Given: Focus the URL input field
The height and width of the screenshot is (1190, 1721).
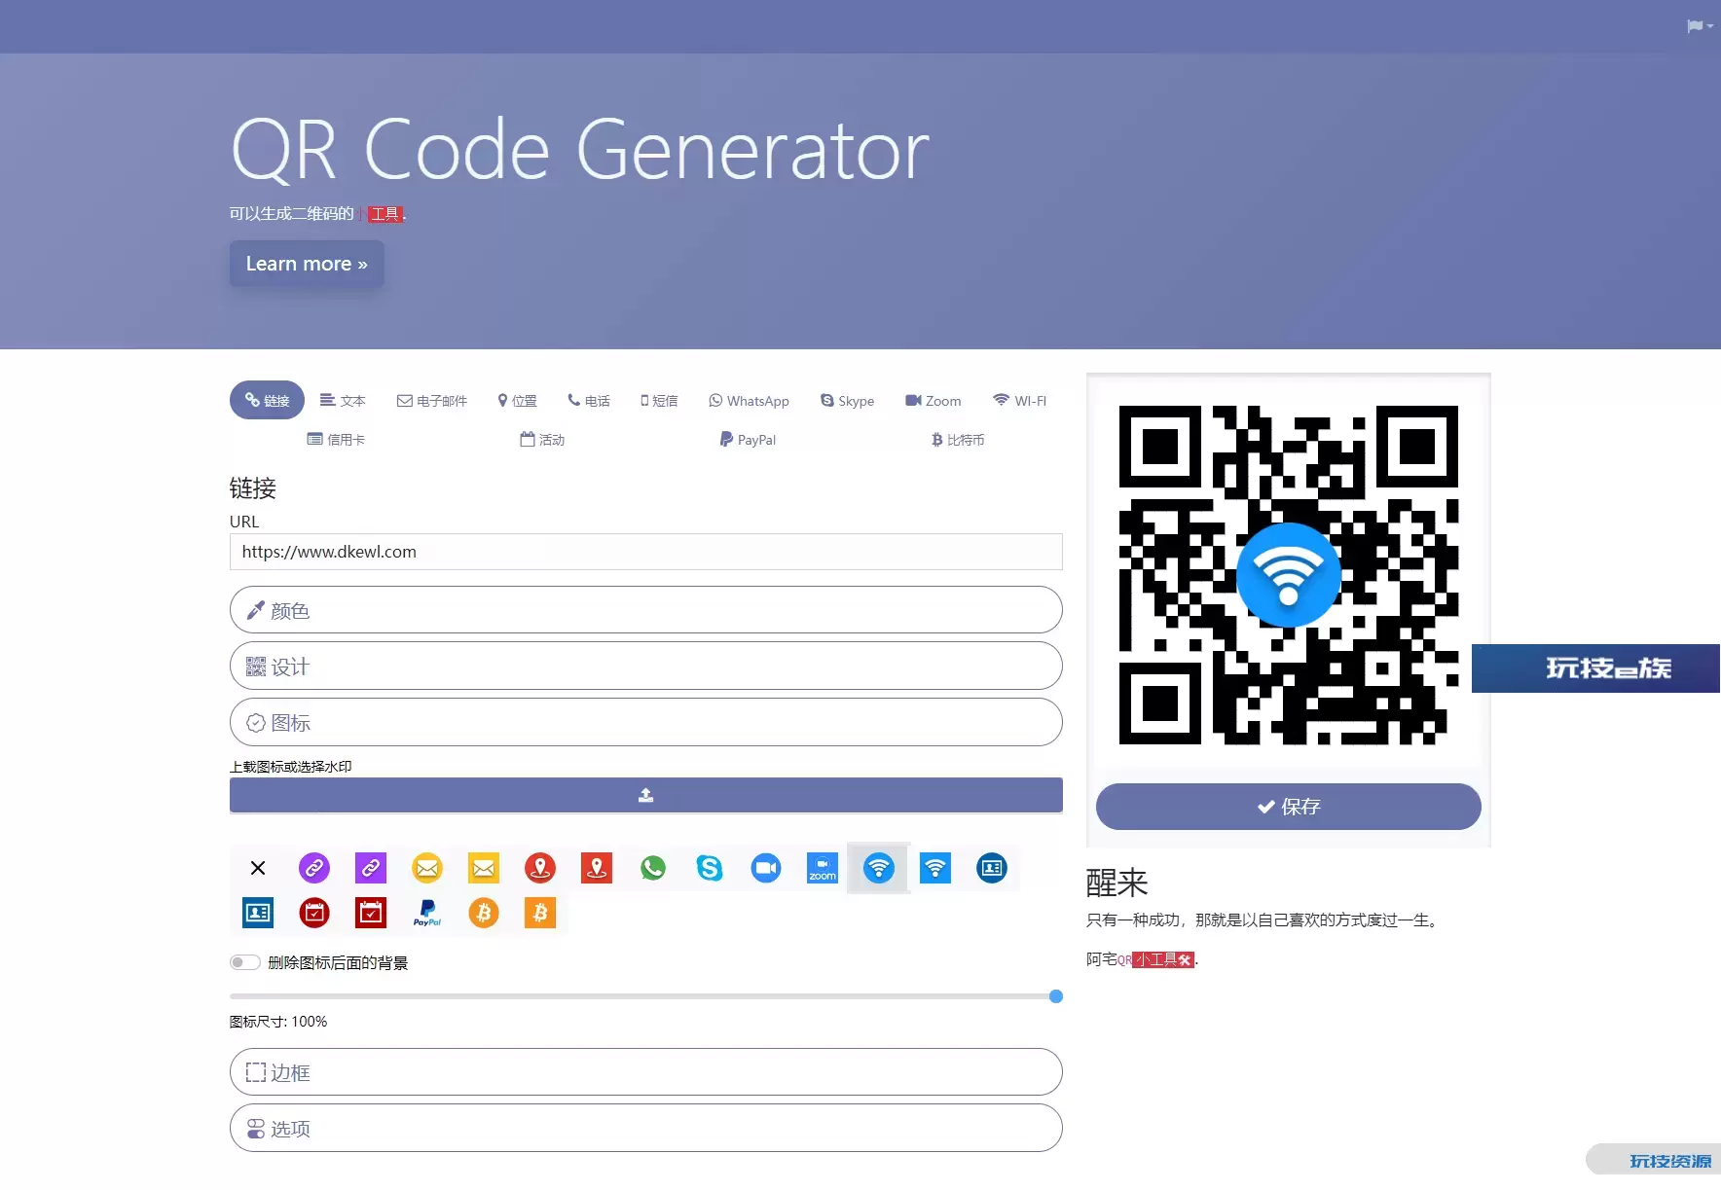Looking at the screenshot, I should point(645,552).
